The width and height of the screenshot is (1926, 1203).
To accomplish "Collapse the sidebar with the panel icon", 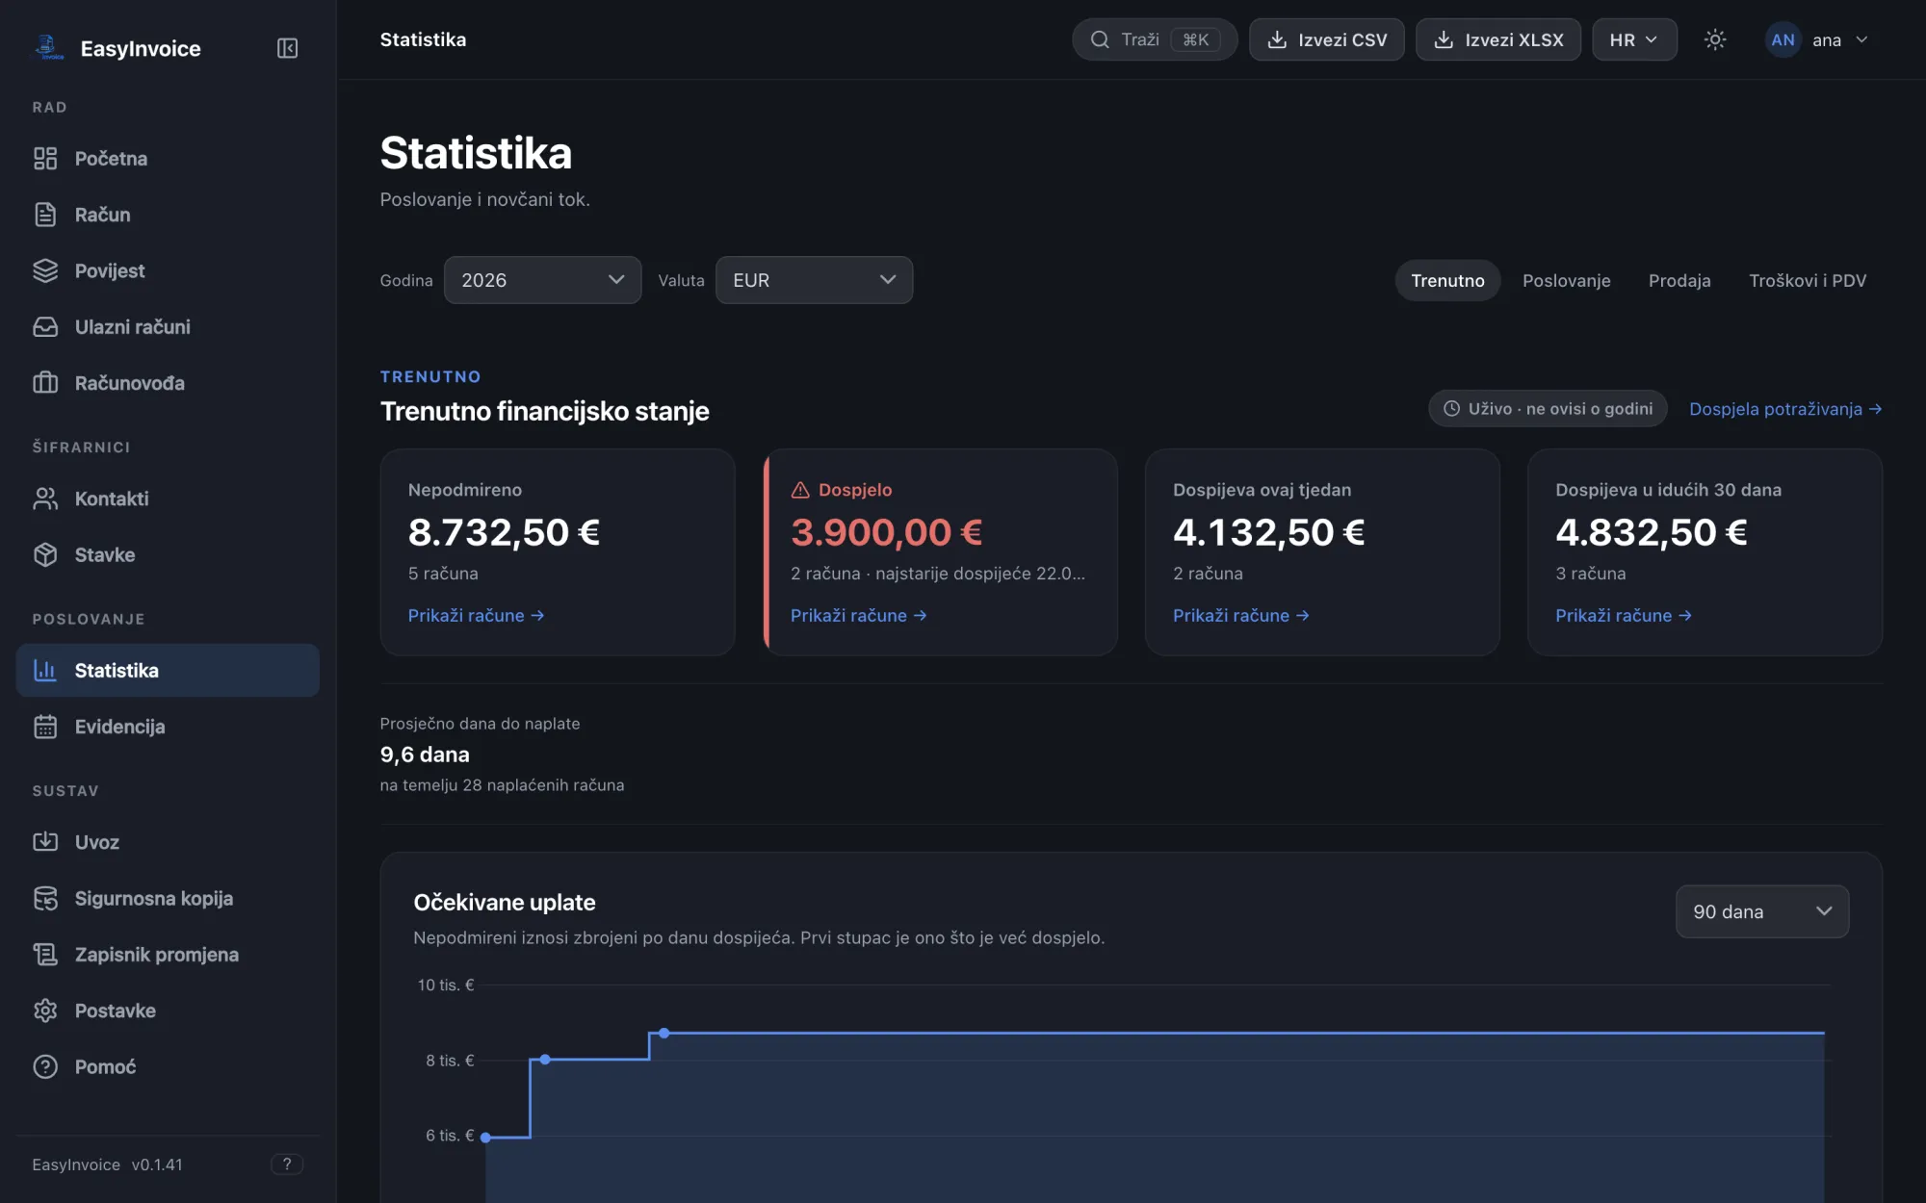I will [x=287, y=48].
